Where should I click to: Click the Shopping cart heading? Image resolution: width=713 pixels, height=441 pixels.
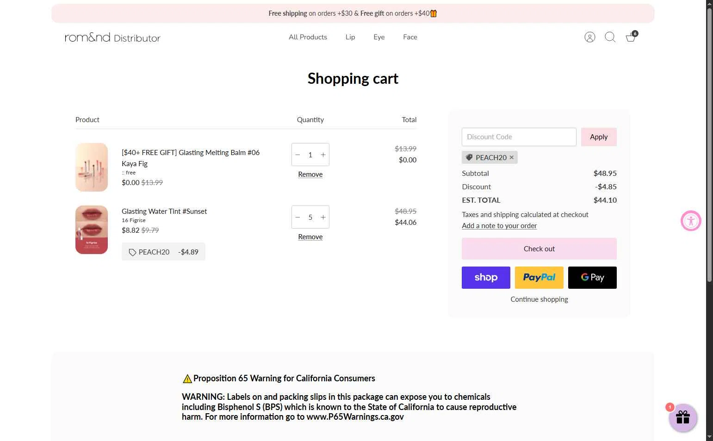pyautogui.click(x=353, y=79)
